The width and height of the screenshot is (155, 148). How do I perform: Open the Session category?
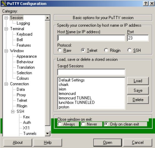(x=17, y=18)
